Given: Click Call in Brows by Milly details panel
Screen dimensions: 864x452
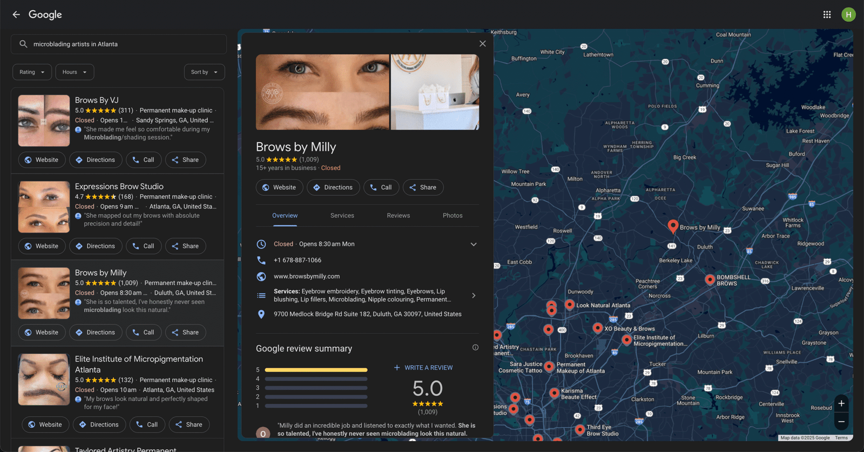Looking at the screenshot, I should click(381, 187).
